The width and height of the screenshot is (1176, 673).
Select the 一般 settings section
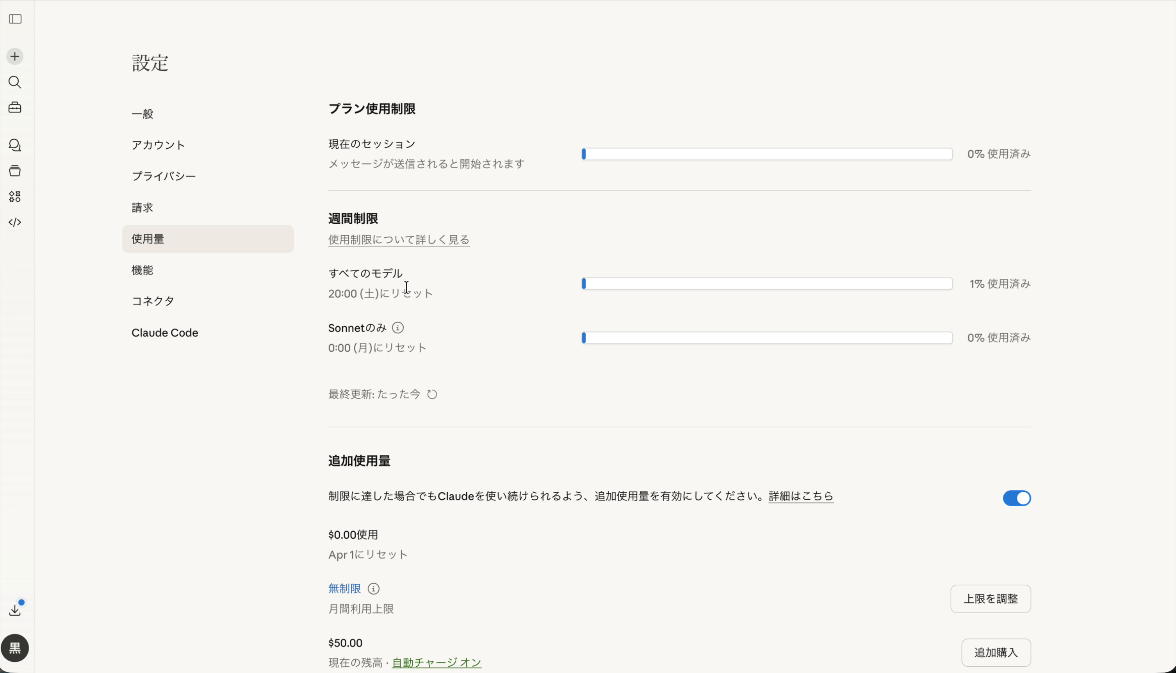143,113
